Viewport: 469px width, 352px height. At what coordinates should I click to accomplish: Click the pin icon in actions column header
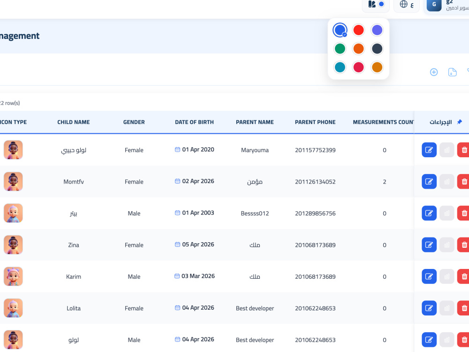point(460,122)
